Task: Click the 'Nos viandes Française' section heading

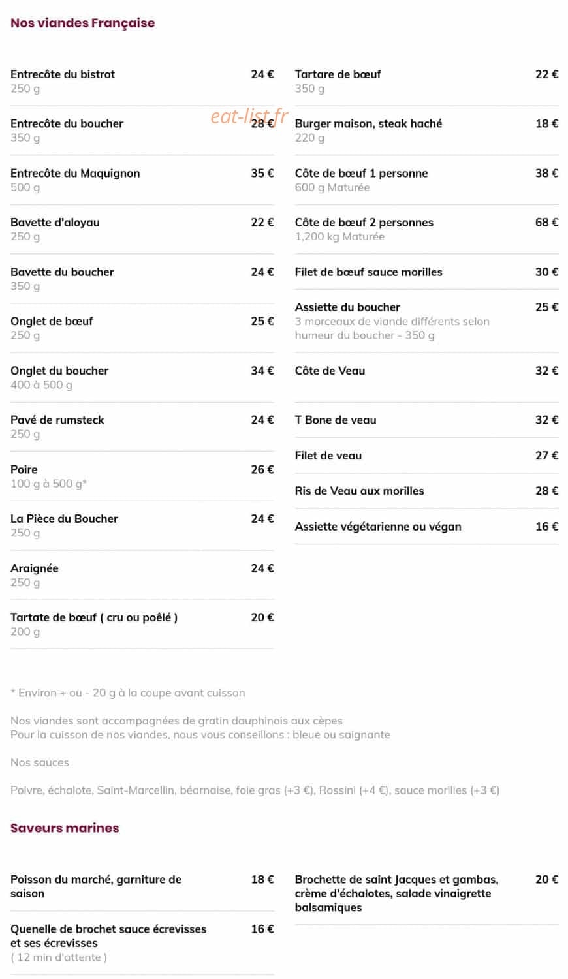Action: click(x=83, y=23)
